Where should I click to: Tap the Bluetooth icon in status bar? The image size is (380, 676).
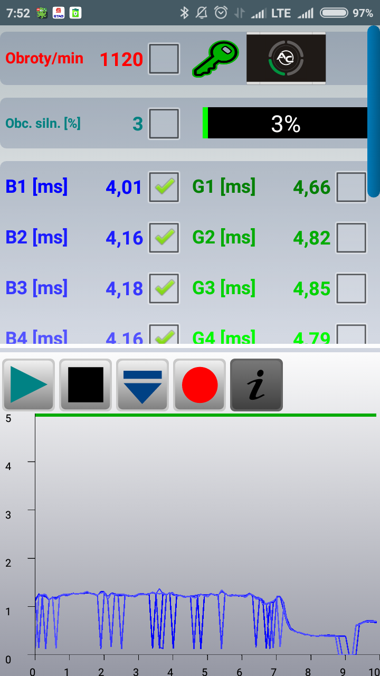click(184, 13)
